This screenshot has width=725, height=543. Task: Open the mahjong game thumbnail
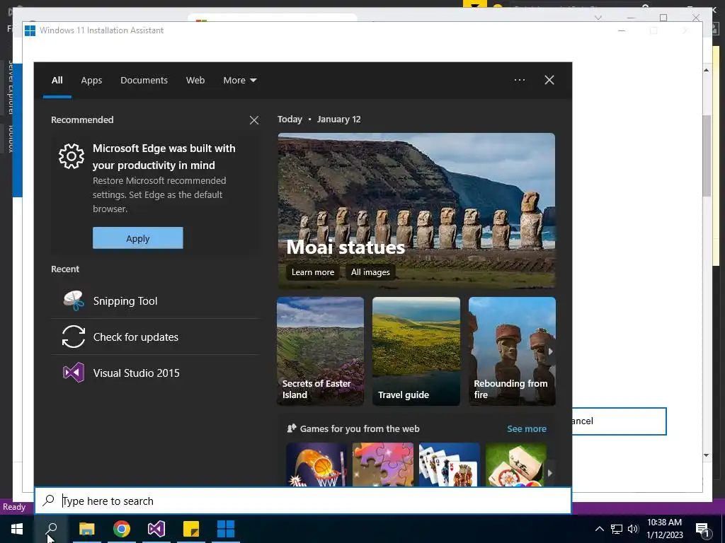[x=515, y=465]
